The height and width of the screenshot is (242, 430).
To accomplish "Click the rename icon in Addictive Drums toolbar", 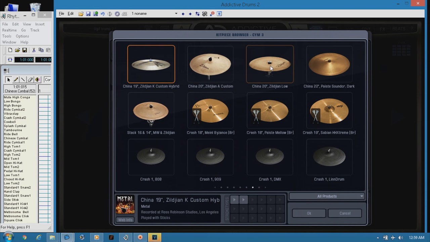I will (110, 14).
